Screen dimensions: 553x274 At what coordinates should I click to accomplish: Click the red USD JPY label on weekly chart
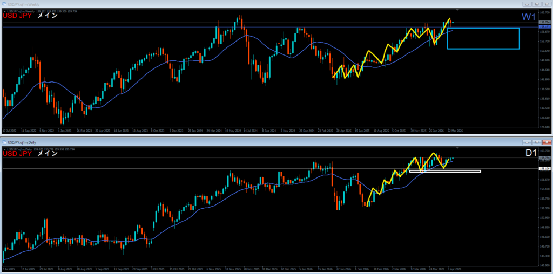[16, 16]
